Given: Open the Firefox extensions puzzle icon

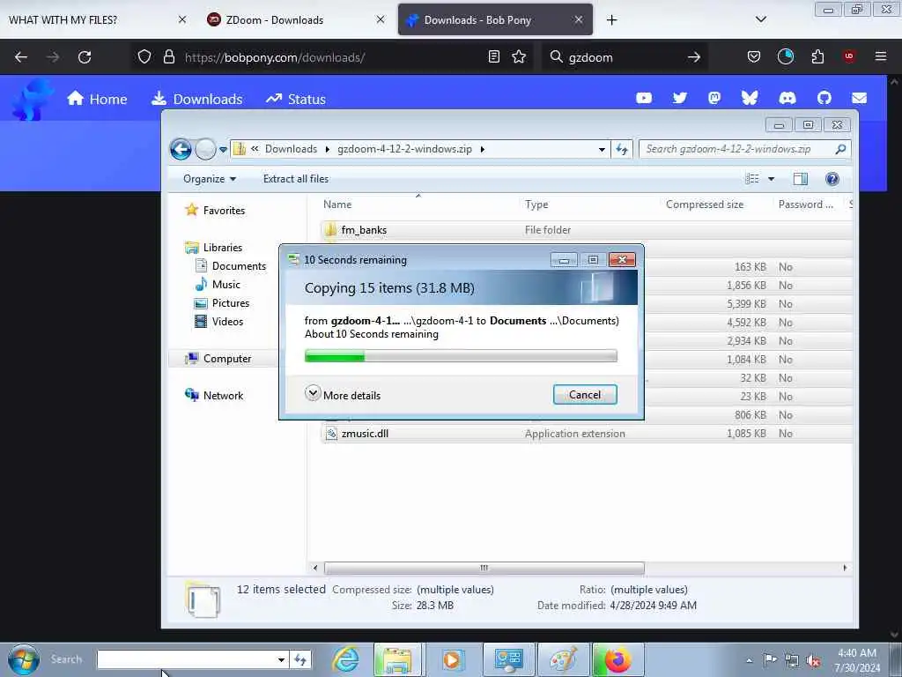Looking at the screenshot, I should point(817,56).
